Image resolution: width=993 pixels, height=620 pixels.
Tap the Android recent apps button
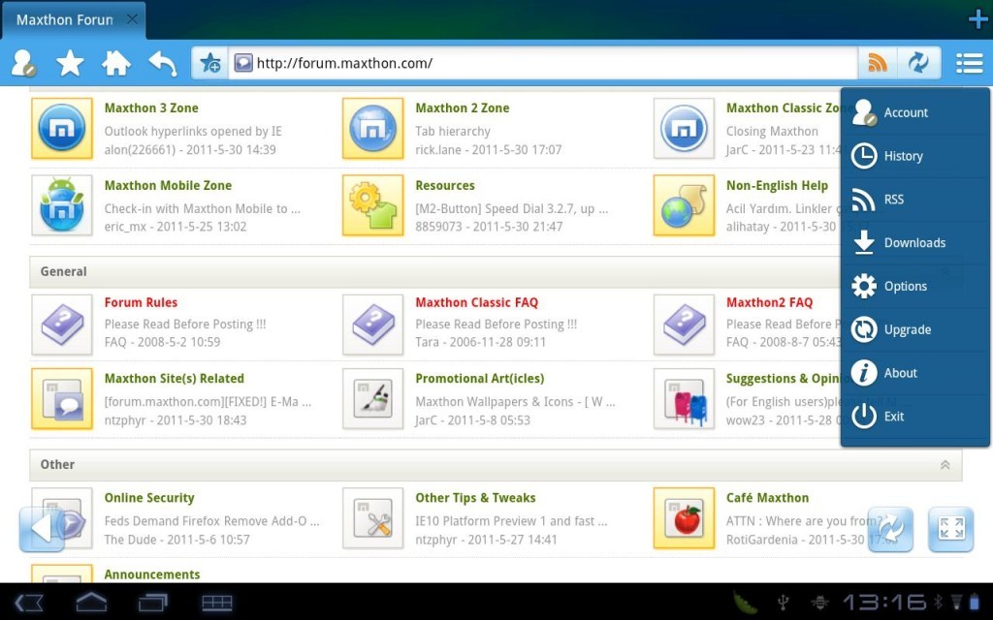[153, 603]
